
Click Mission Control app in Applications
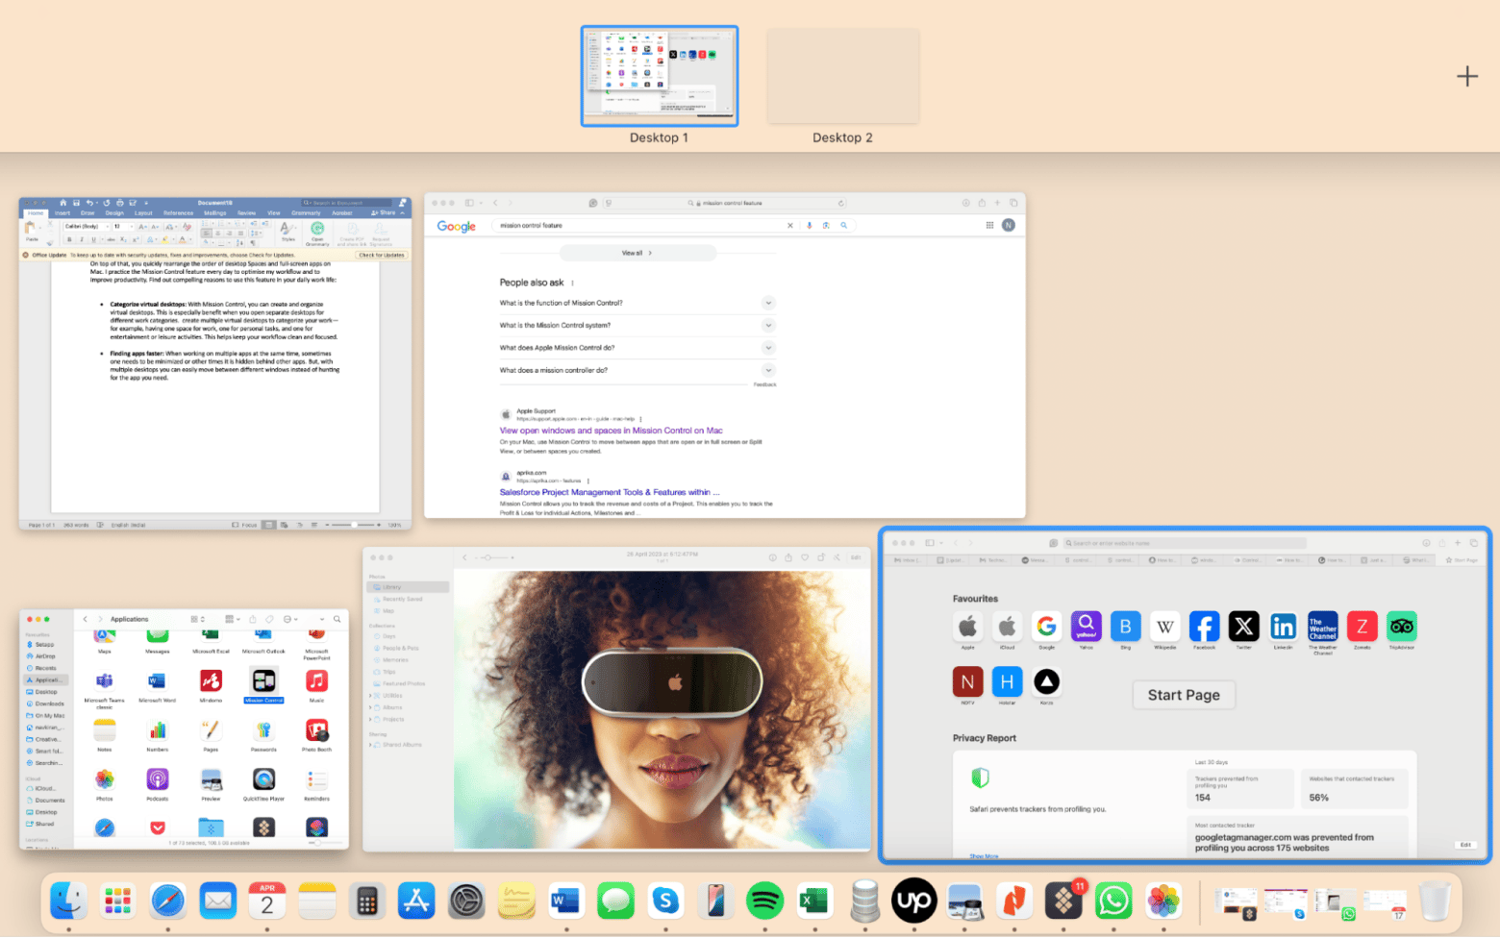(x=263, y=681)
